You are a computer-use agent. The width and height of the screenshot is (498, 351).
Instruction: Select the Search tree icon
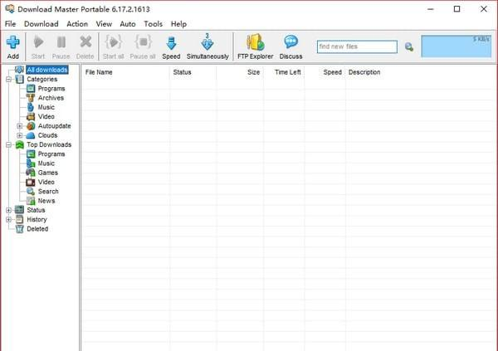tap(31, 191)
